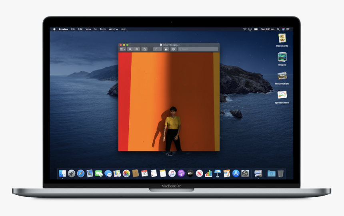
Task: Click the Wi-Fi status icon
Action: (245, 29)
